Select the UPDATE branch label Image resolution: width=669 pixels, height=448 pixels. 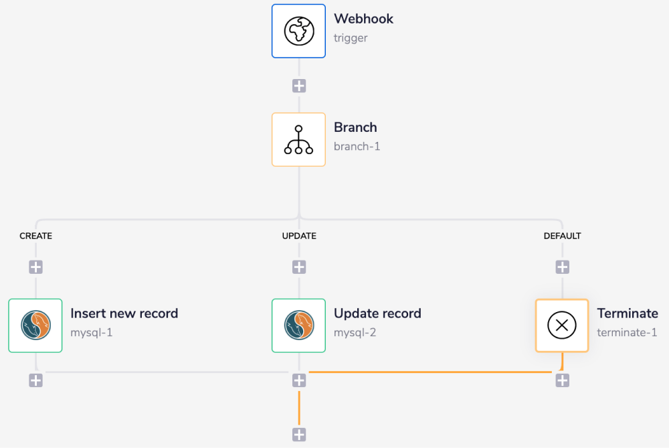pyautogui.click(x=299, y=236)
